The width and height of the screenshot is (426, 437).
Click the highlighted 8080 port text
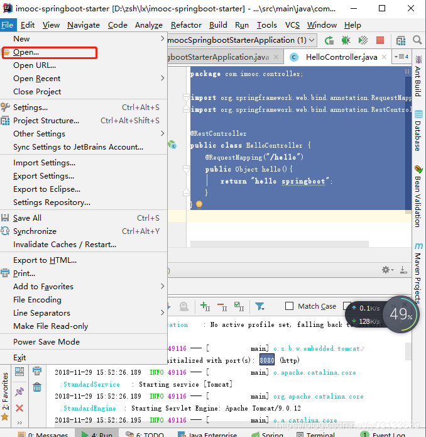(x=267, y=360)
